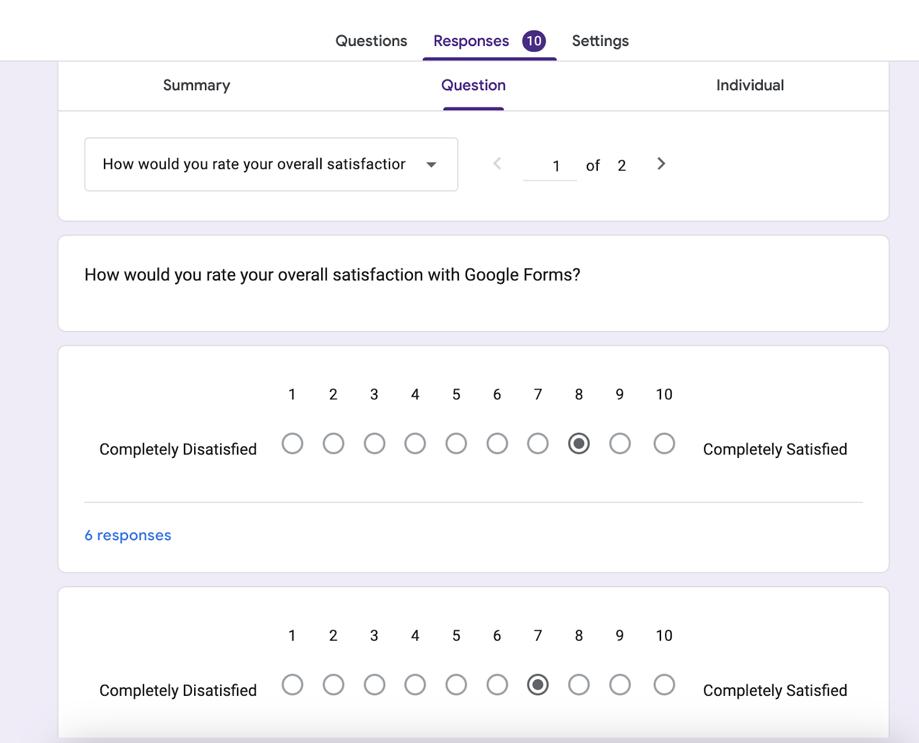The width and height of the screenshot is (919, 743).
Task: Select the Question view tab
Action: click(x=473, y=86)
